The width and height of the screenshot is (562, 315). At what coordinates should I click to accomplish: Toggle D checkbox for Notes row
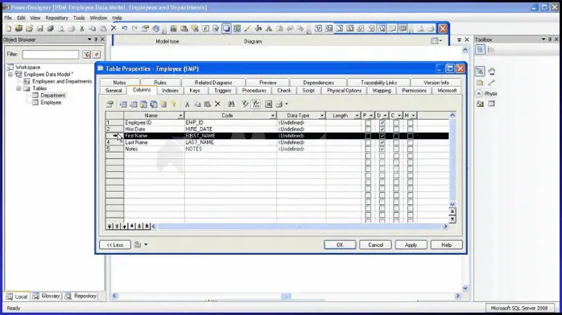tap(382, 149)
